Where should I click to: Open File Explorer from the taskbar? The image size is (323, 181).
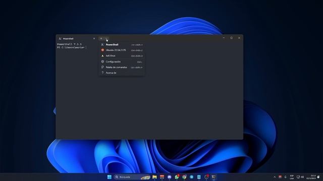tap(154, 177)
